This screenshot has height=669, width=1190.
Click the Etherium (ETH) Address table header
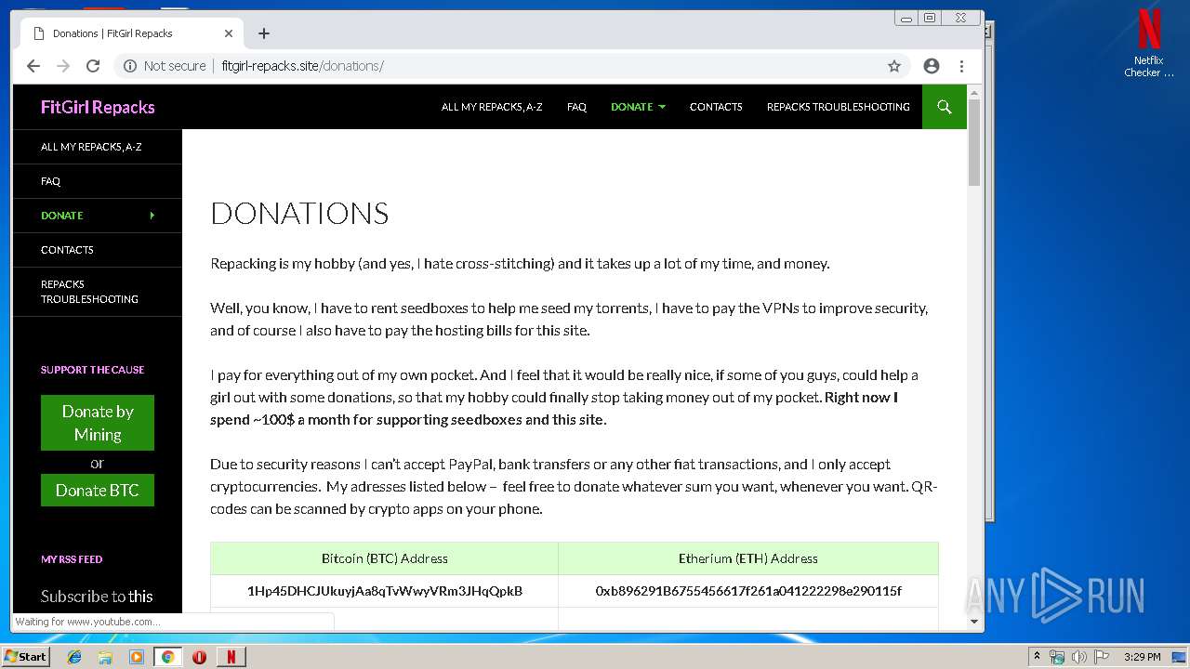pyautogui.click(x=748, y=558)
